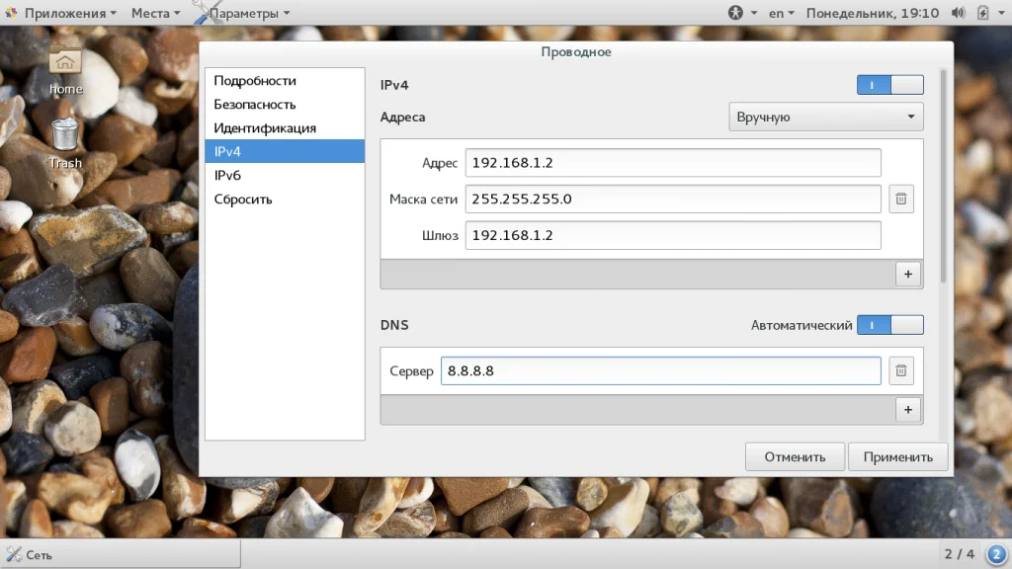
Task: Open the Home folder on desktop
Action: (x=65, y=67)
